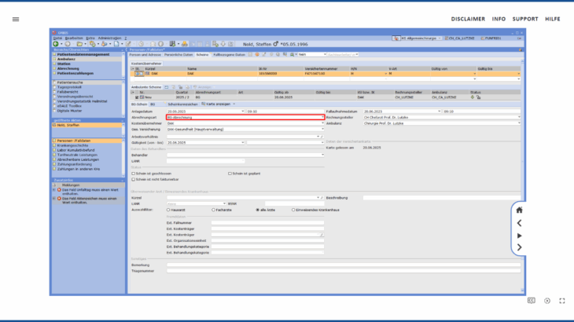Screen dimensions: 574x322
Task: Click into the Bemerkung text field
Action: point(342,266)
